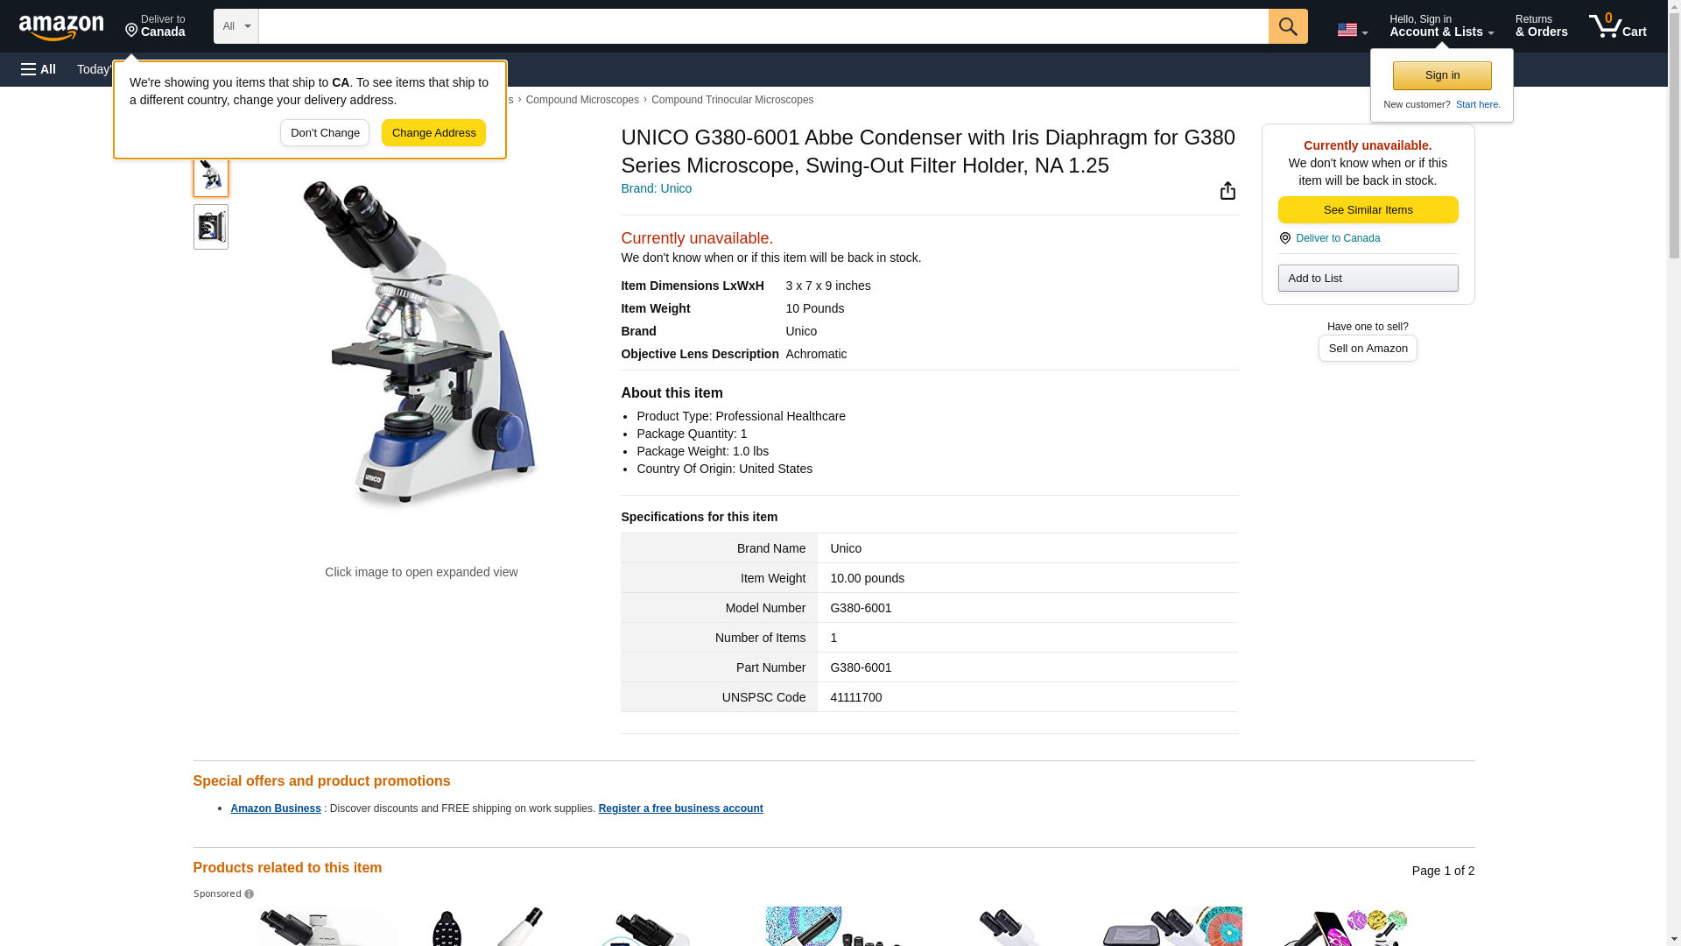The height and width of the screenshot is (946, 1681).
Task: Click the Amazon logo
Action: [x=61, y=27]
